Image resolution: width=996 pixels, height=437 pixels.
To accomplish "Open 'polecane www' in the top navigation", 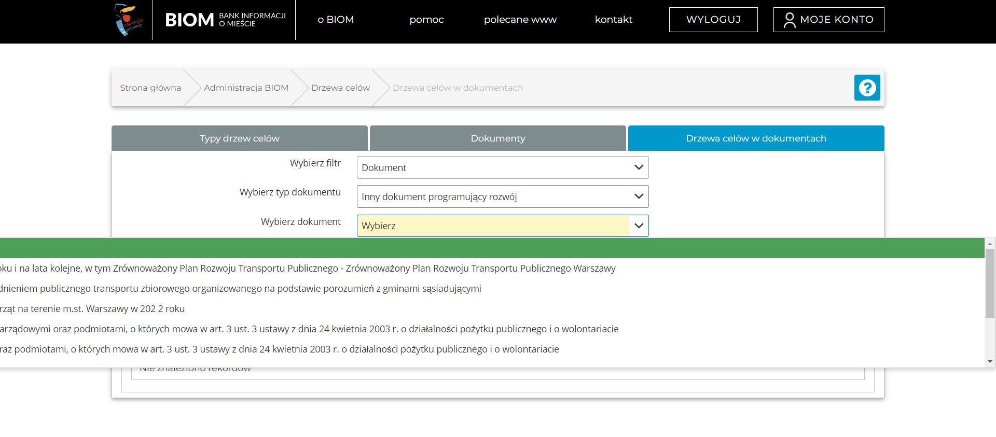I will coord(520,20).
